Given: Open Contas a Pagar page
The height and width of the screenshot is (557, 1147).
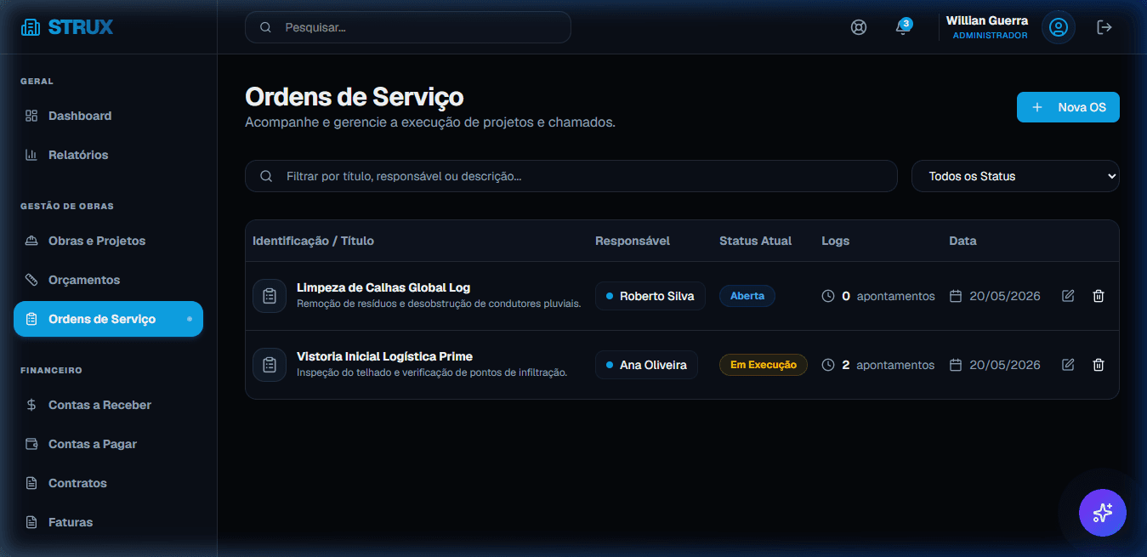Looking at the screenshot, I should click(108, 444).
